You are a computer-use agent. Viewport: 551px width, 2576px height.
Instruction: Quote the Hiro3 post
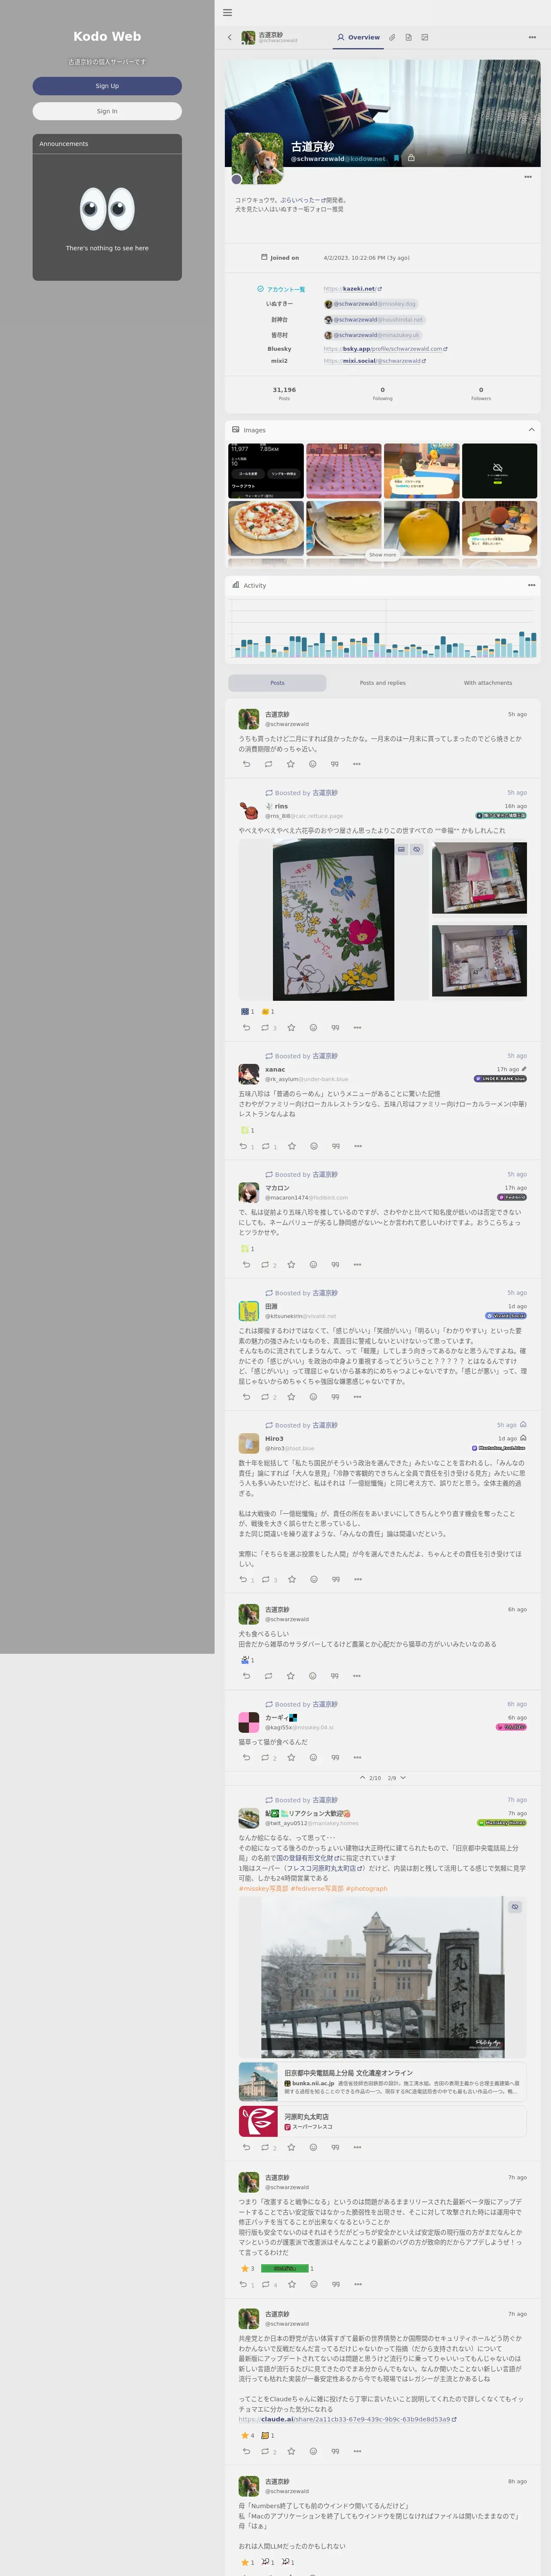(x=336, y=1580)
